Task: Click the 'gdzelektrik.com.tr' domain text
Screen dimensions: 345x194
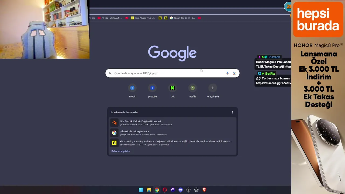Action: pyautogui.click(x=128, y=124)
